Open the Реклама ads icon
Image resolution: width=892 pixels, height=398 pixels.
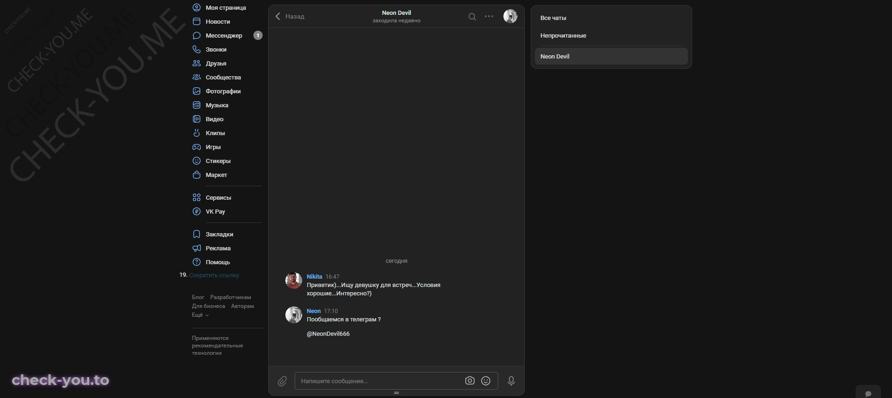coord(197,248)
